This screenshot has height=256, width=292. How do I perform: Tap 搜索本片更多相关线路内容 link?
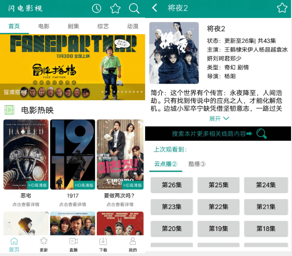pyautogui.click(x=212, y=134)
